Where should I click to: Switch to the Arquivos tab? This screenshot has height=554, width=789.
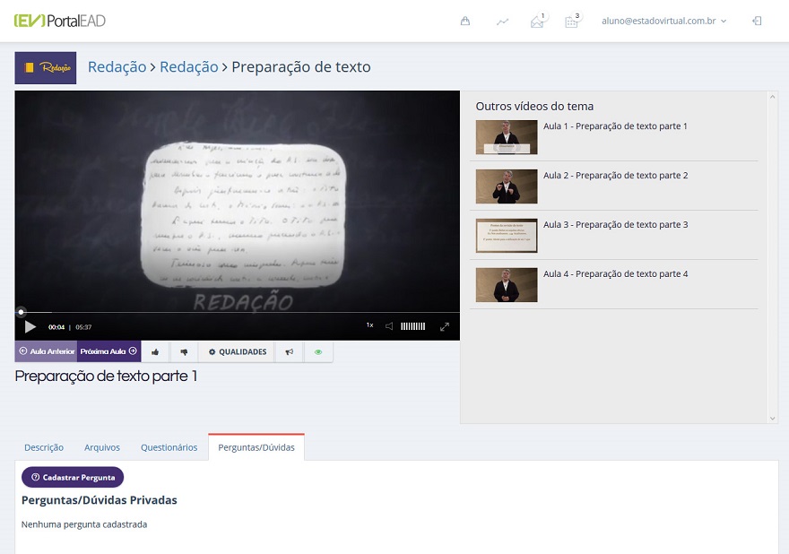[x=102, y=447]
